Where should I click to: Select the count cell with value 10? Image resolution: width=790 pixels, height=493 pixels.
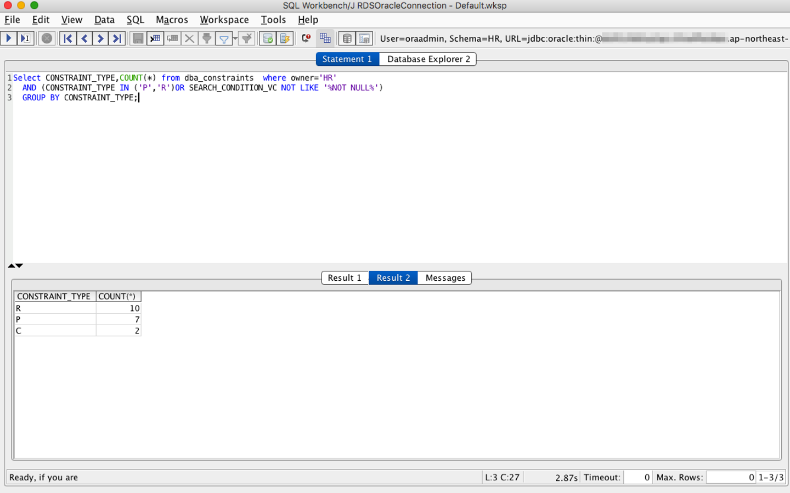click(x=119, y=308)
